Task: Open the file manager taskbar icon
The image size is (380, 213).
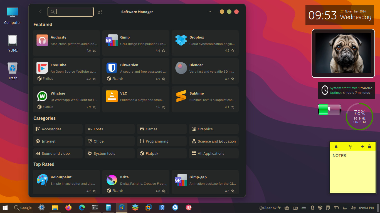Action: (55, 207)
